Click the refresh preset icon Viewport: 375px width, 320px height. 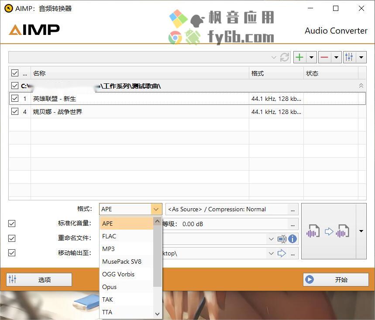coord(285,57)
